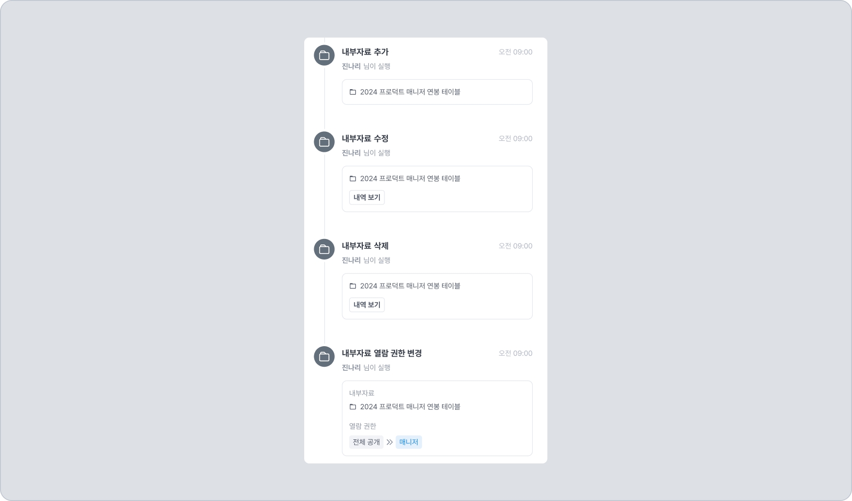The width and height of the screenshot is (852, 501).
Task: Open file name in the 내부자료 수정 card
Action: [x=410, y=178]
